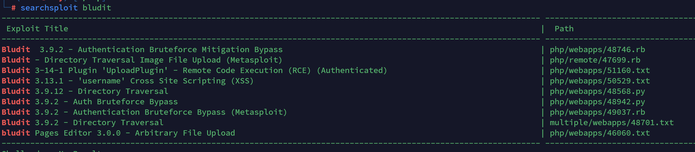Click the searchsploit bludit command text
The height and width of the screenshot is (152, 695).
click(66, 8)
